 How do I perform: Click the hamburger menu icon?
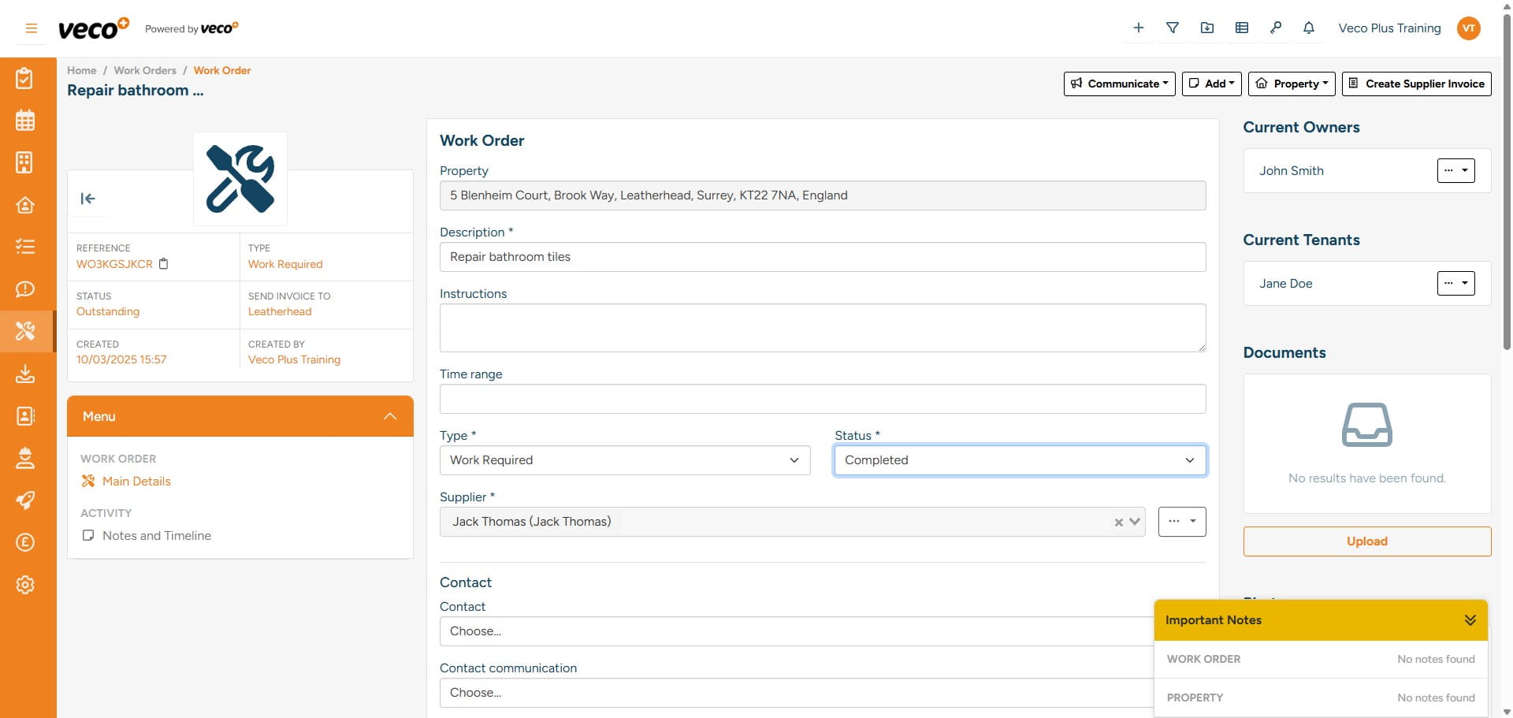click(32, 28)
